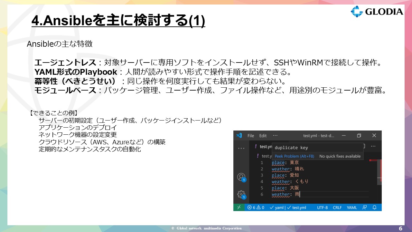Open the Accounts icon in activity bar
The height and width of the screenshot is (232, 412).
coord(241,177)
